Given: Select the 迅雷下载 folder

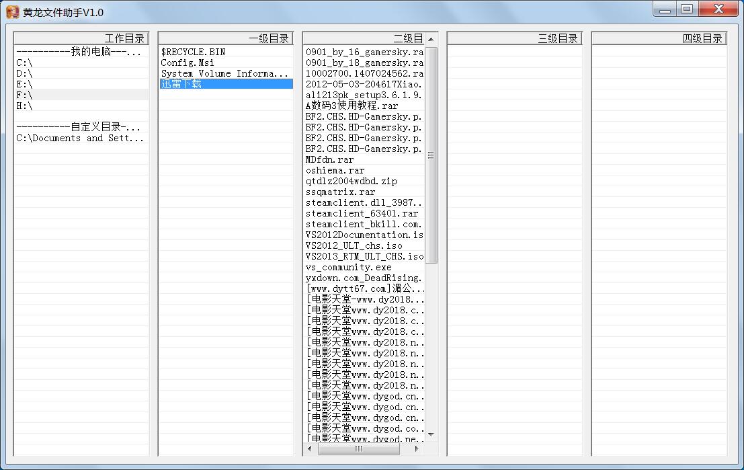Looking at the screenshot, I should pyautogui.click(x=226, y=84).
